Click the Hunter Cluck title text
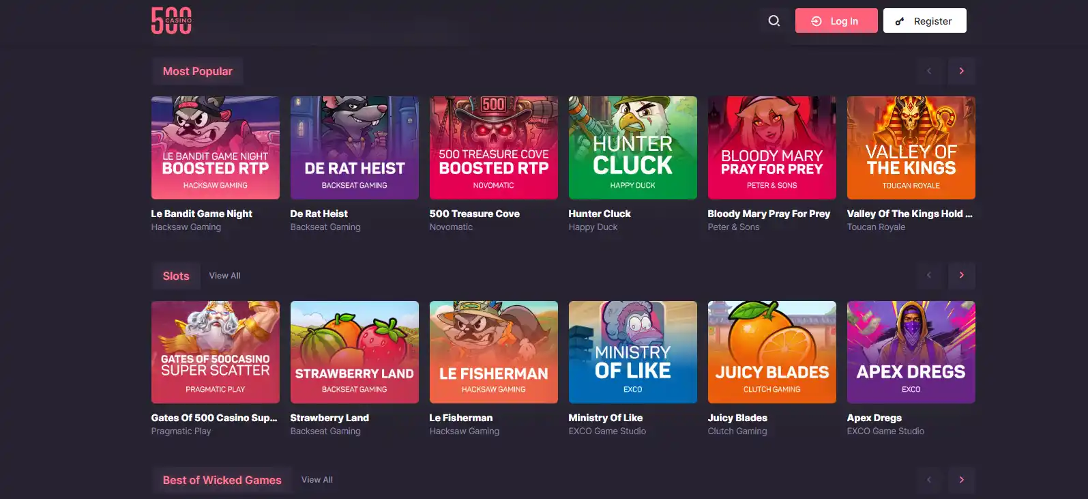Screen dimensions: 1088x499 click(600, 214)
